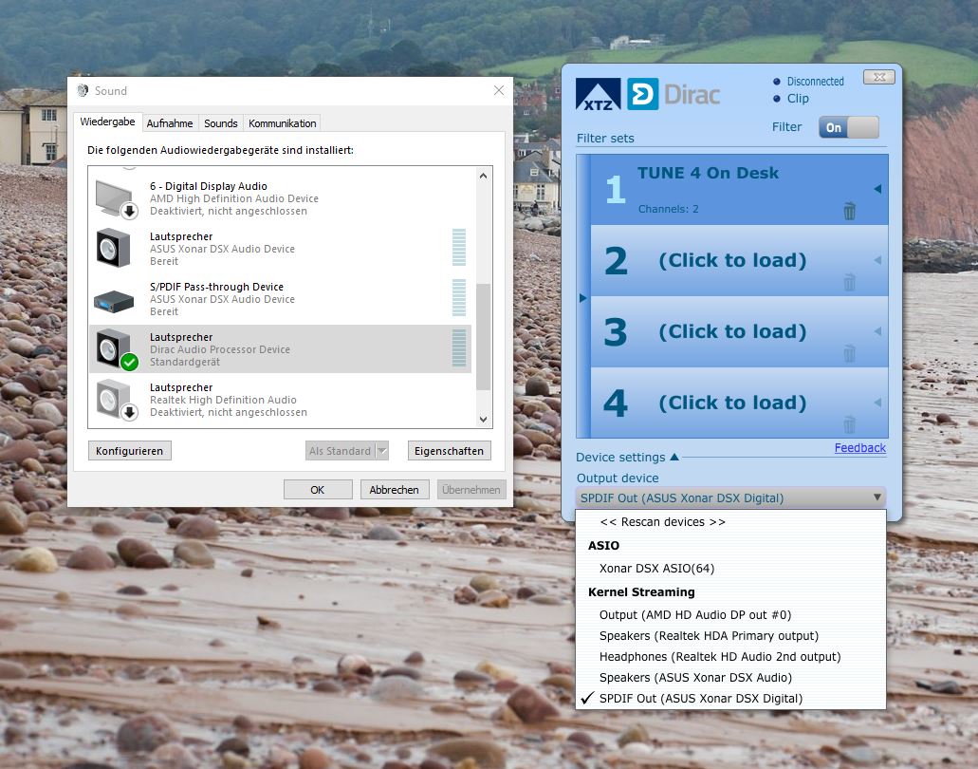Screen dimensions: 978x769
Task: Toggle the Dirac Filter On switch
Action: tap(848, 127)
